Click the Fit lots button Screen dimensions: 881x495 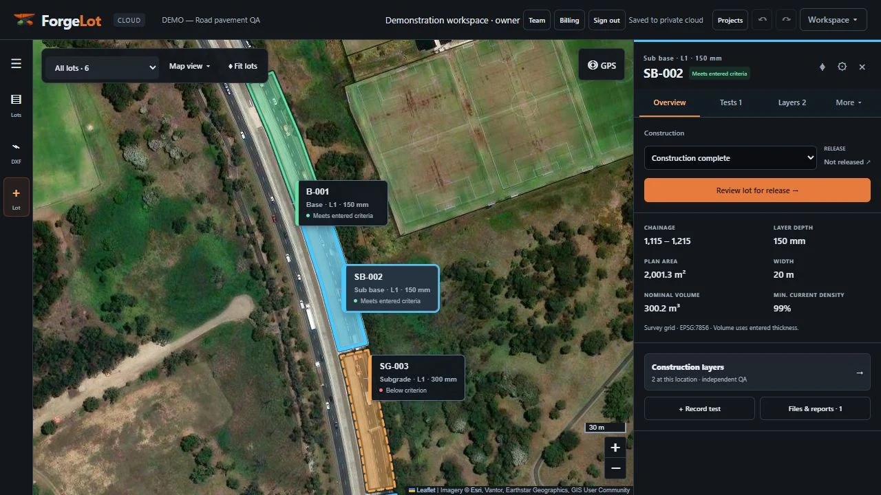coord(242,66)
